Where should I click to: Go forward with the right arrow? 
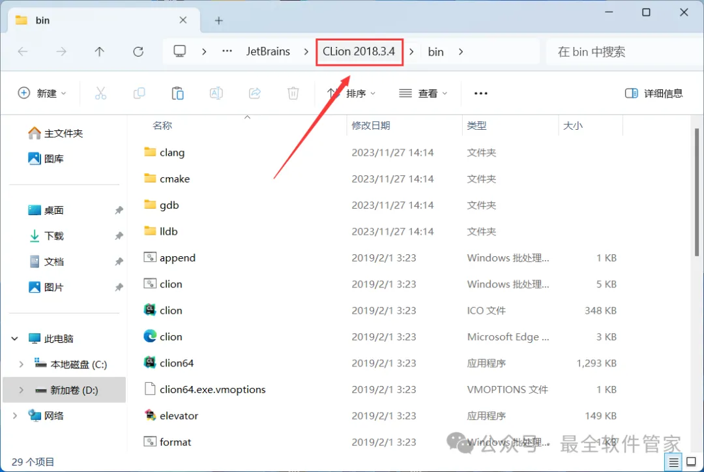pos(61,52)
